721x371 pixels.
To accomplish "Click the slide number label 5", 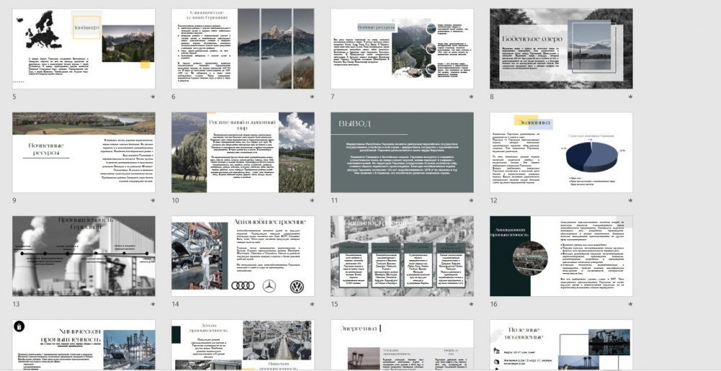I will [x=14, y=97].
